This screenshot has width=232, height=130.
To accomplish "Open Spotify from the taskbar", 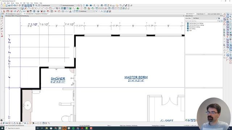I will click(73, 128).
